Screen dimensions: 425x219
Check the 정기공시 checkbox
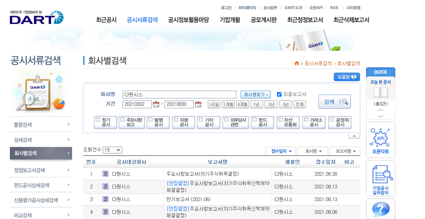[x=98, y=120]
